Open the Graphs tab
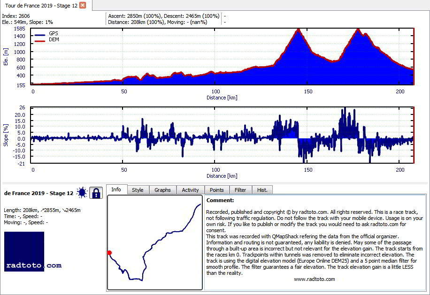This screenshot has width=430, height=295. [162, 190]
